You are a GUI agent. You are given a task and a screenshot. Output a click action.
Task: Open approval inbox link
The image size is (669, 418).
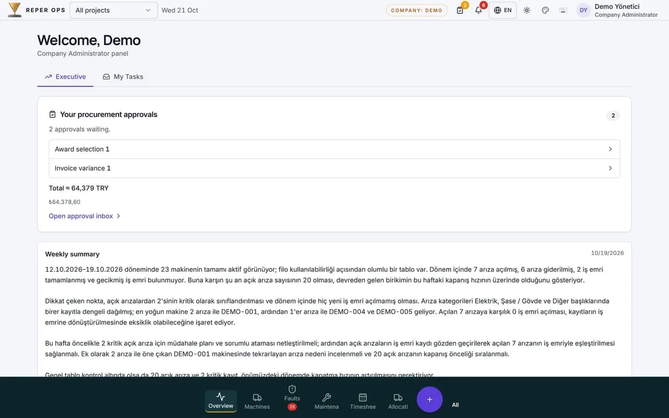pyautogui.click(x=85, y=216)
